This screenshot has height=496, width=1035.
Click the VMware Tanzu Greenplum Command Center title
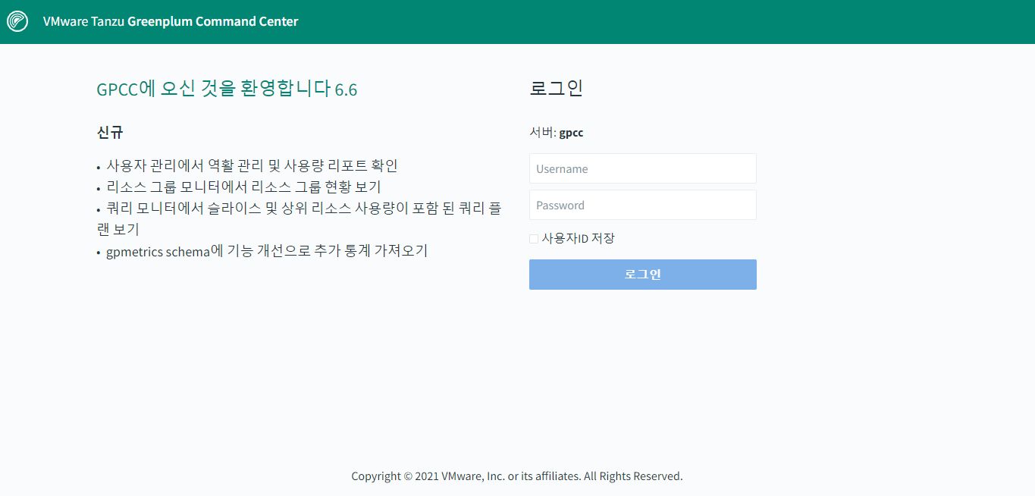171,21
